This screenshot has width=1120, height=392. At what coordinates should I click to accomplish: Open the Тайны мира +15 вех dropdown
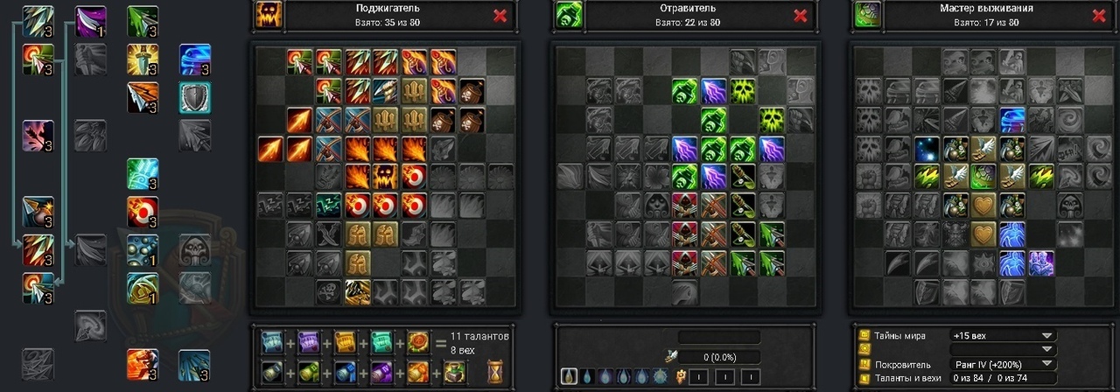click(1002, 335)
